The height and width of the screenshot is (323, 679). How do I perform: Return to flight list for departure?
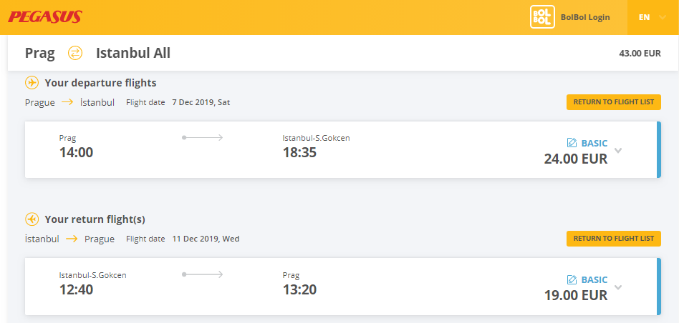[x=614, y=102]
